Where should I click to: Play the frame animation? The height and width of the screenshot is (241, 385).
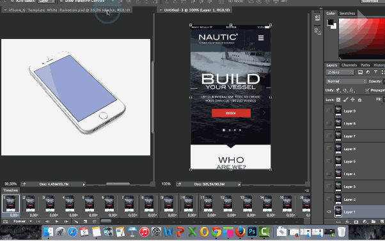pyautogui.click(x=57, y=221)
